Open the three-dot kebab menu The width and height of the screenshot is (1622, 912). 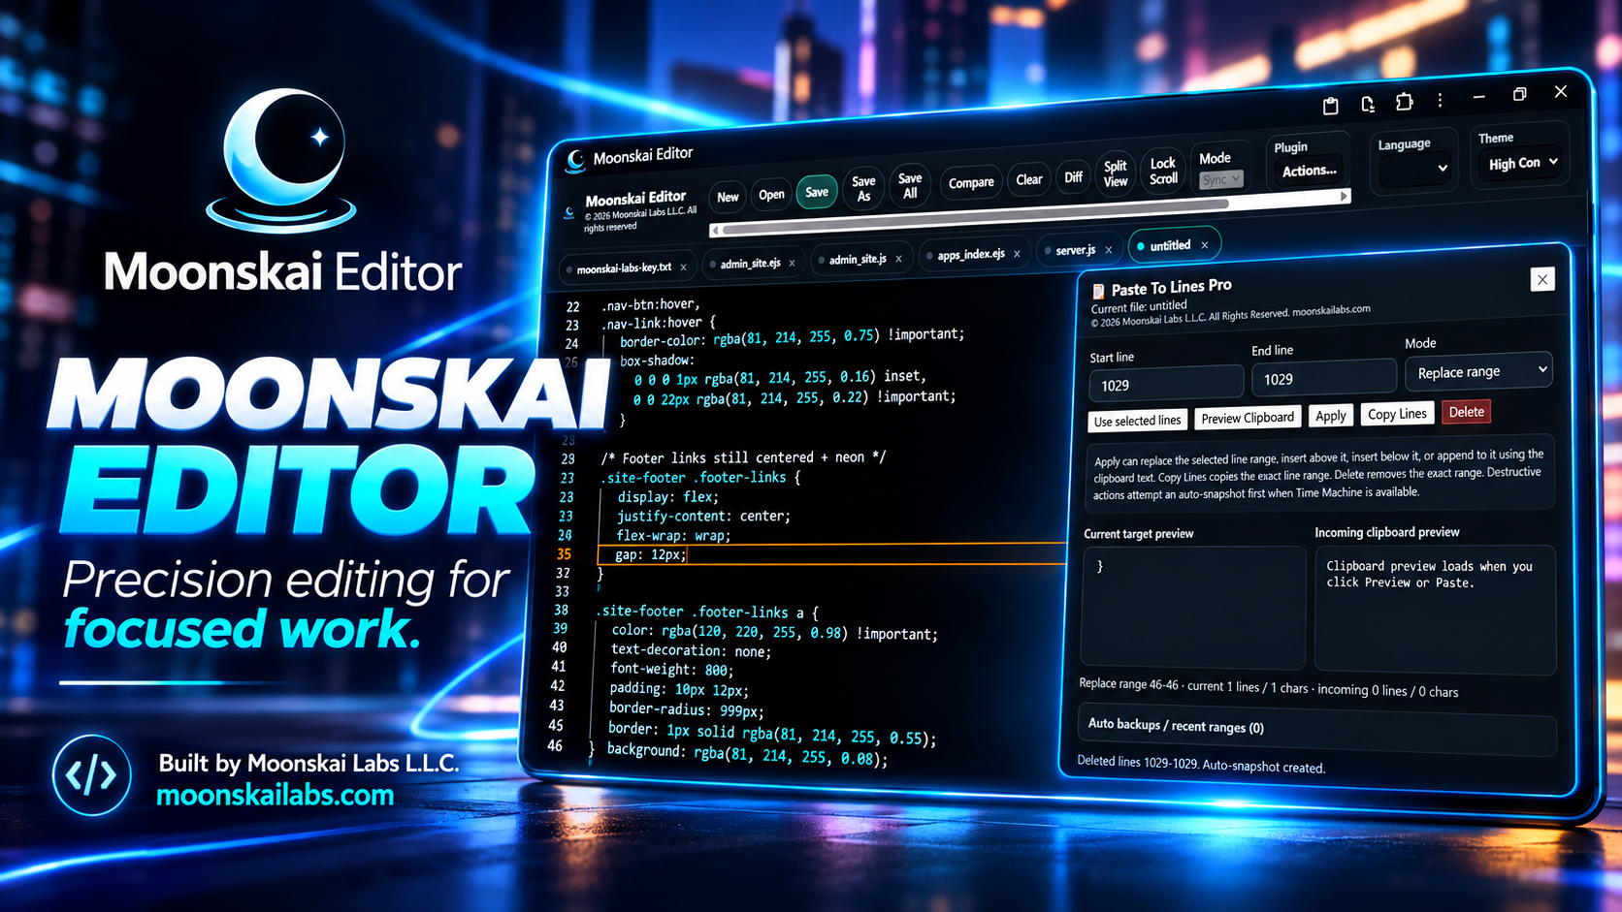pyautogui.click(x=1440, y=100)
